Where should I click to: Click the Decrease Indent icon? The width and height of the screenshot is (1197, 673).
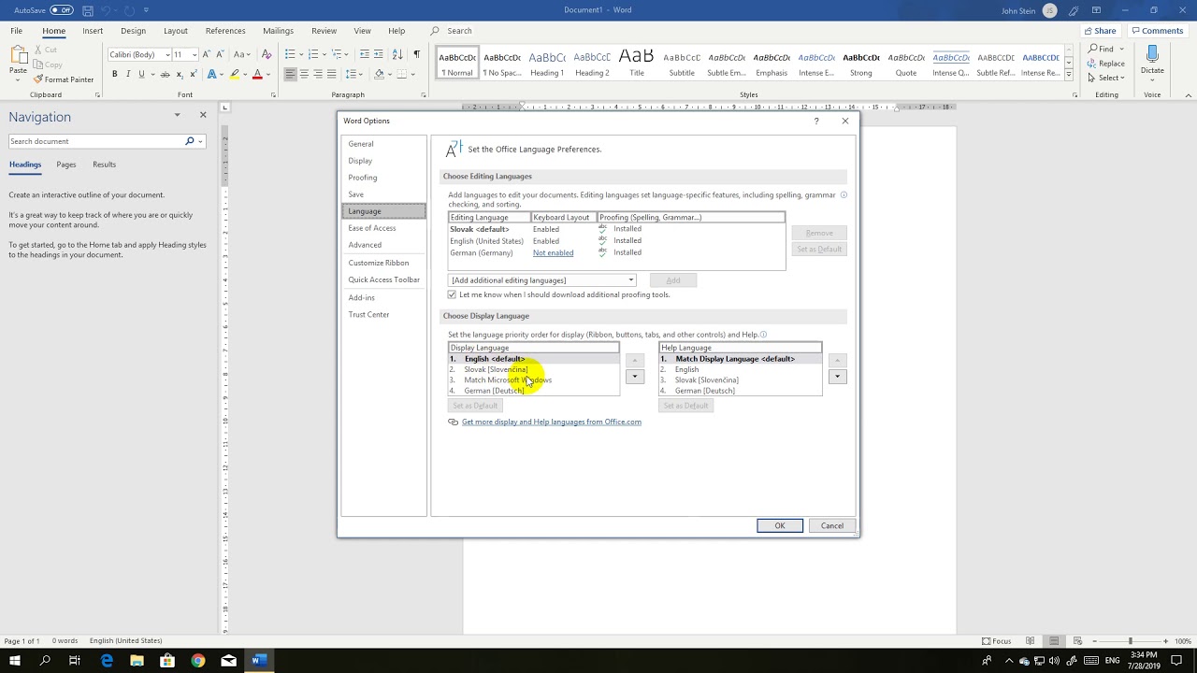365,54
